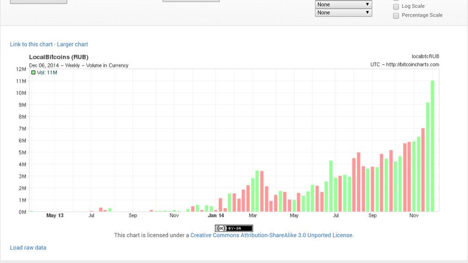This screenshot has height=263, width=468.
Task: Click the Vol: 11M legend text
Action: [47, 73]
